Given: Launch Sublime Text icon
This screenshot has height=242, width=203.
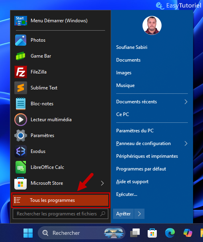Looking at the screenshot, I should (21, 88).
